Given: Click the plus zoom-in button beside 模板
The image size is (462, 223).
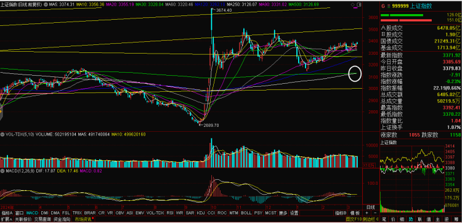Looking at the screenshot, I should click(x=367, y=213).
